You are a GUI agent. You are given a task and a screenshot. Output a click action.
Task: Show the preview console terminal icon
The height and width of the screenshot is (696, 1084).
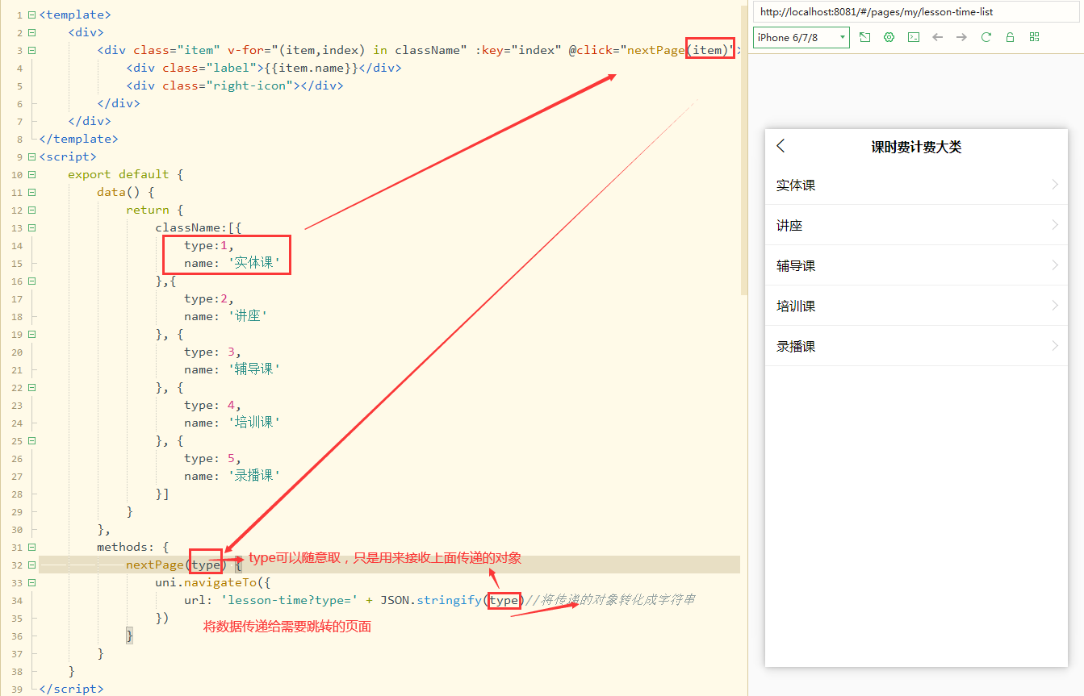(913, 37)
